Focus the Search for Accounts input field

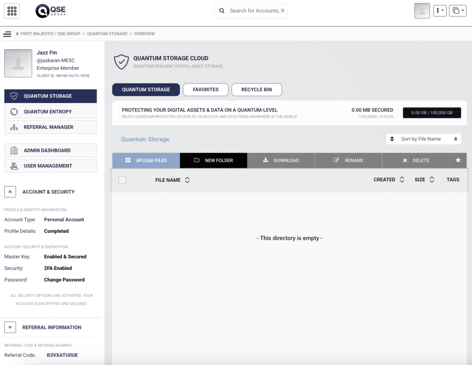pos(251,11)
